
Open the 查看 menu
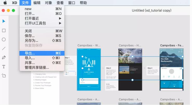(60, 3)
